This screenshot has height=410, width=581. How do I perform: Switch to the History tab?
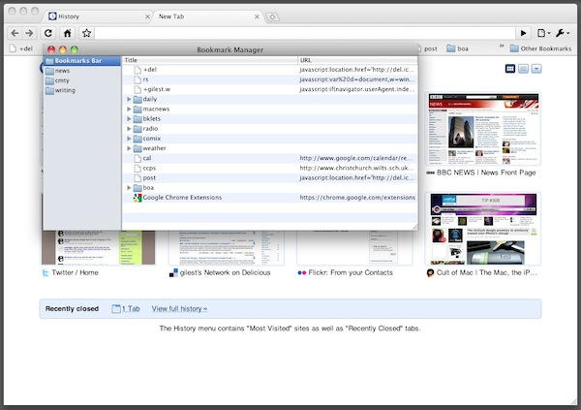pos(97,16)
